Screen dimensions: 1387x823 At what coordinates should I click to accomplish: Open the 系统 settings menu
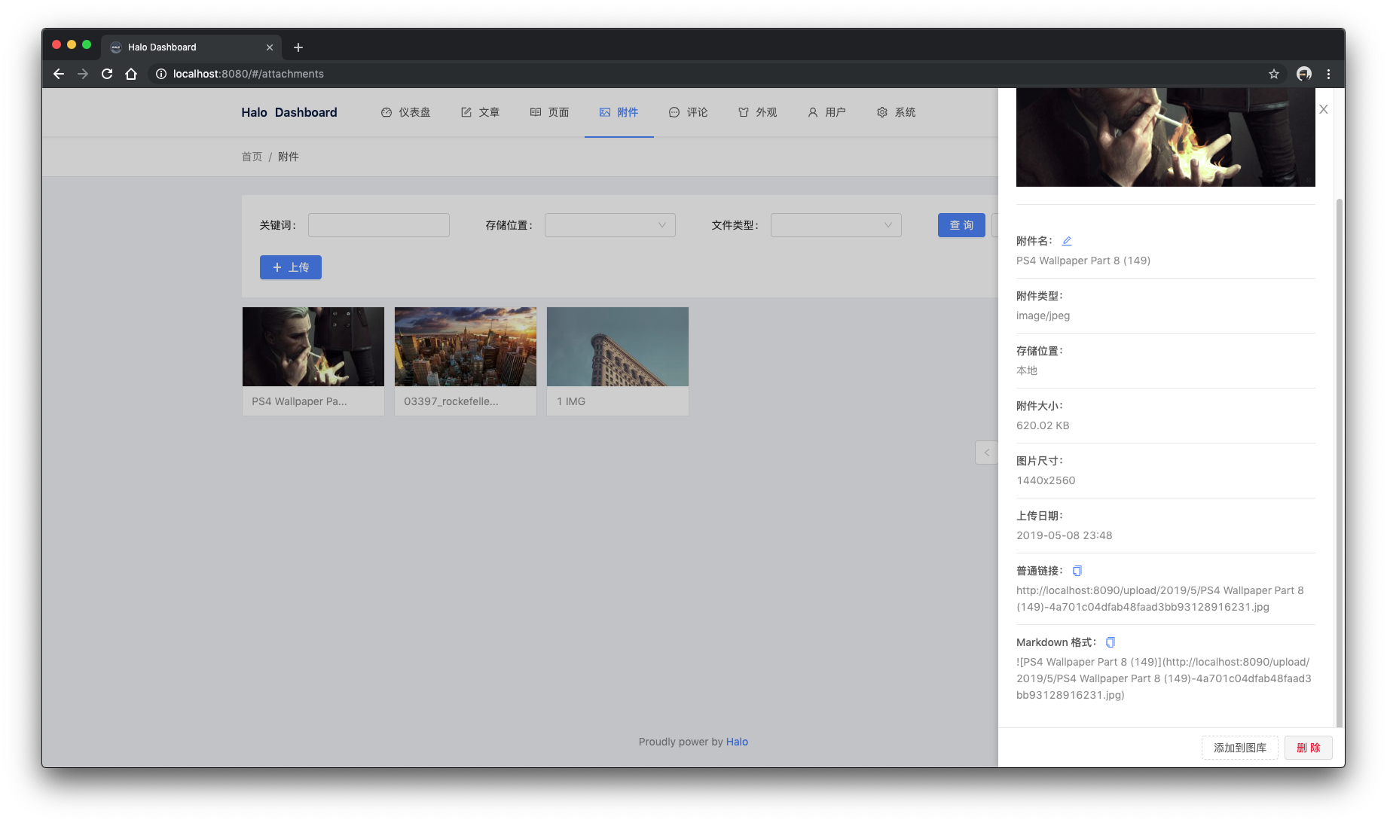pyautogui.click(x=897, y=112)
